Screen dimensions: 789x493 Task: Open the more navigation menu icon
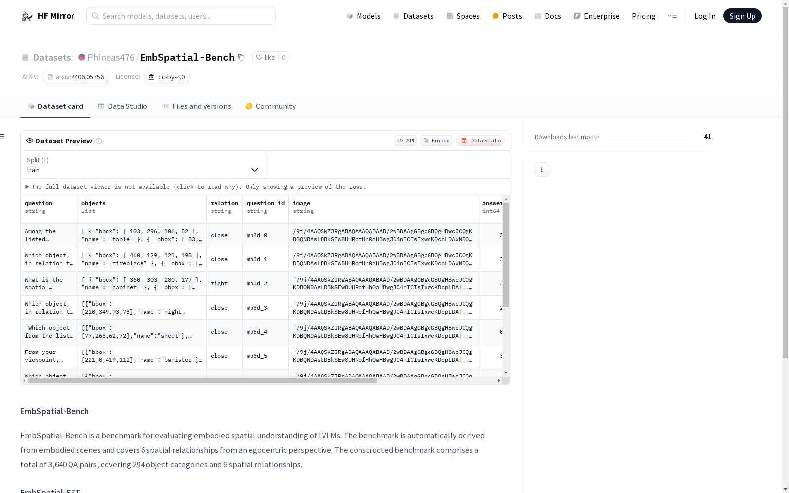coord(672,16)
